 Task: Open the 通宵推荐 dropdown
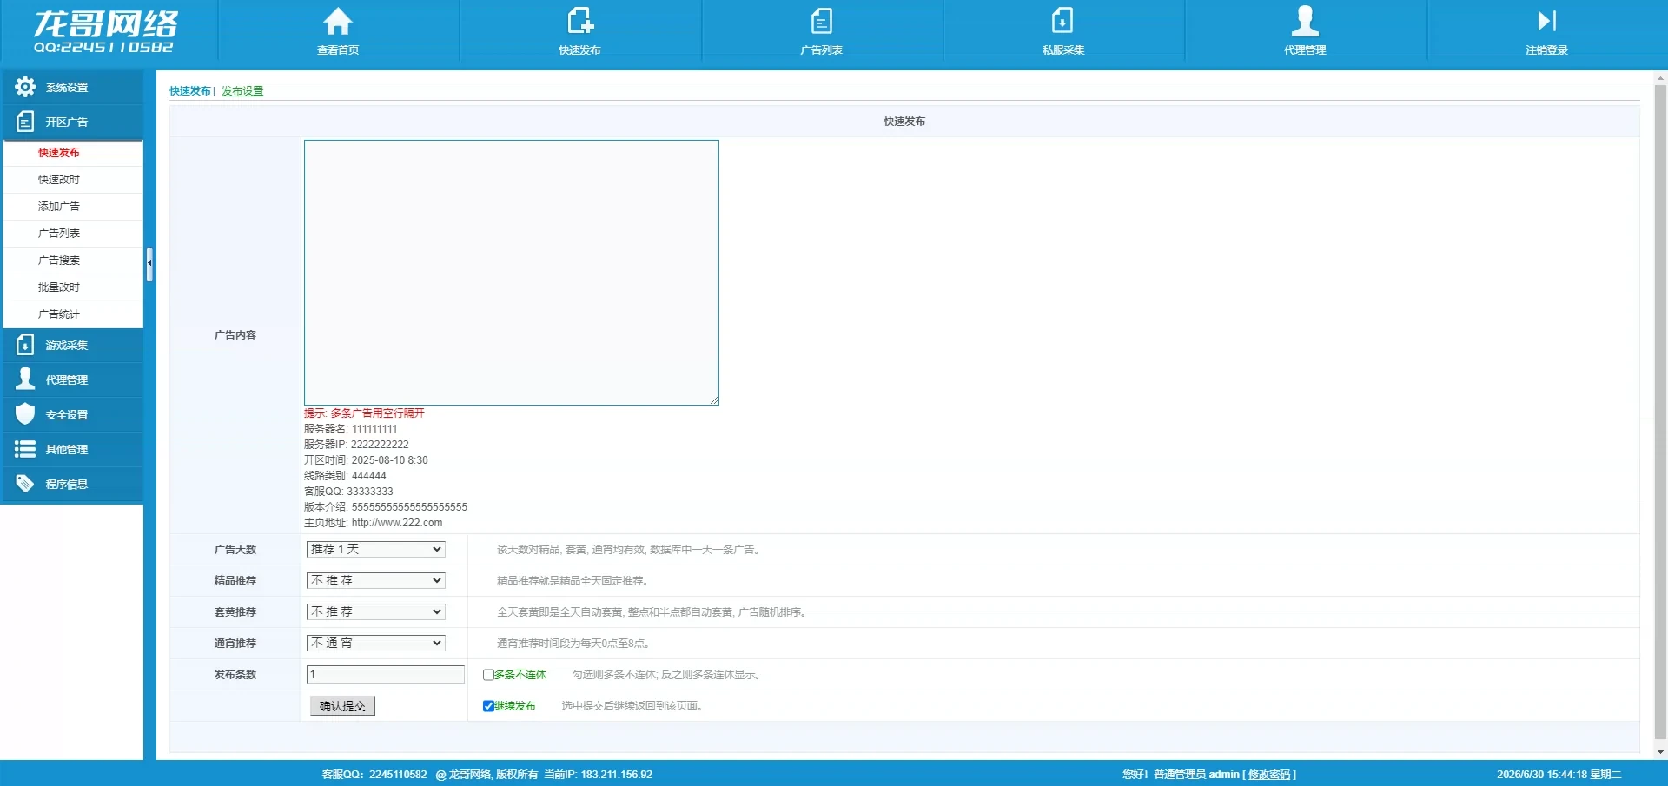click(x=376, y=643)
